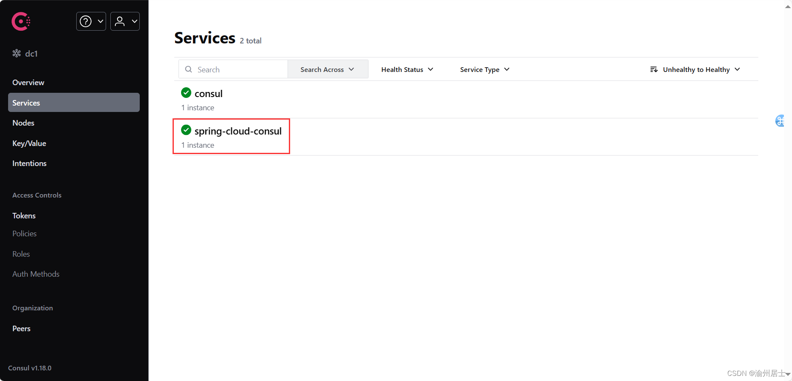Open Key/Value page
Viewport: 792px width, 381px height.
[29, 143]
